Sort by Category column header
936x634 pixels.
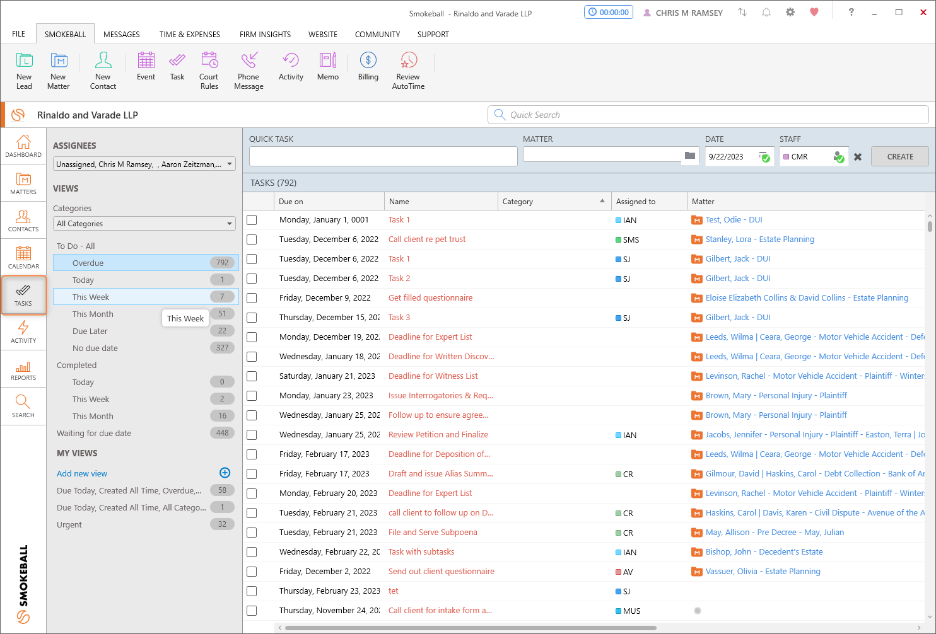pyautogui.click(x=554, y=202)
